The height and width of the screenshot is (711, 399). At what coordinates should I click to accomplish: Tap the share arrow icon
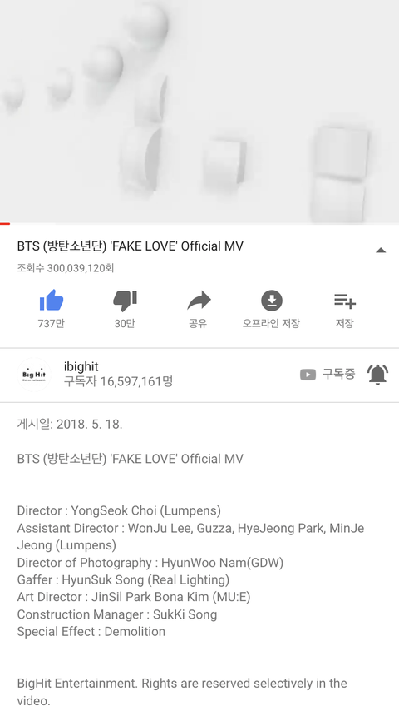(x=199, y=301)
